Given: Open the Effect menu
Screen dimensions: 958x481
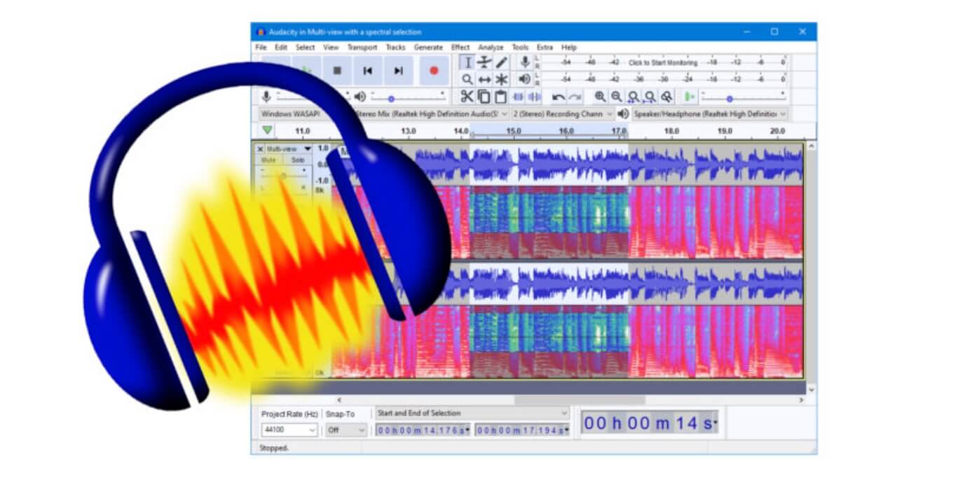Looking at the screenshot, I should click(460, 48).
